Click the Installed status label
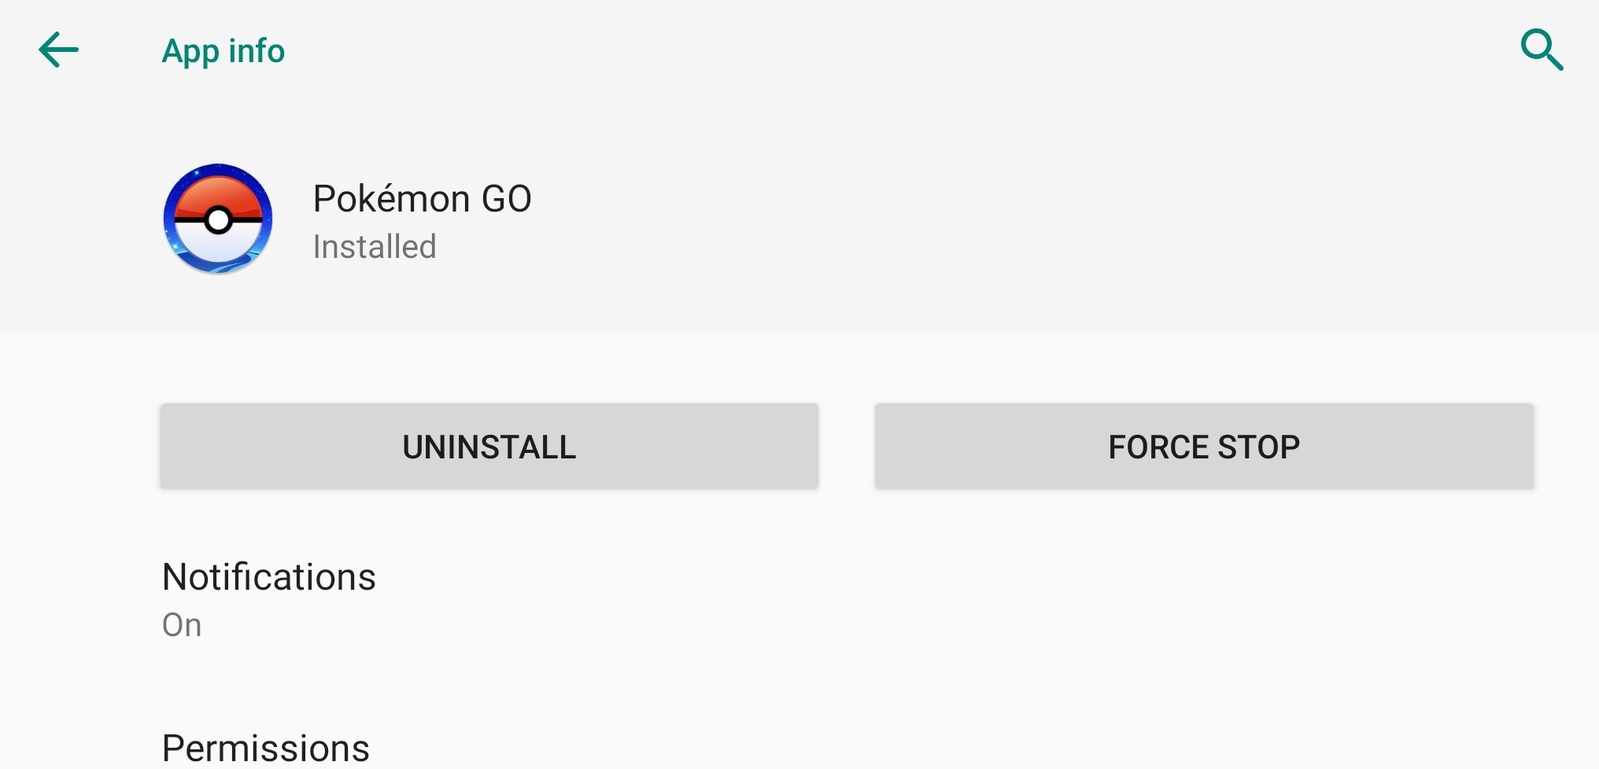Image resolution: width=1599 pixels, height=769 pixels. pos(375,247)
